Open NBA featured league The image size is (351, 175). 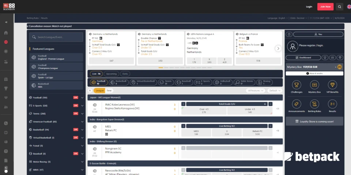coord(56,85)
